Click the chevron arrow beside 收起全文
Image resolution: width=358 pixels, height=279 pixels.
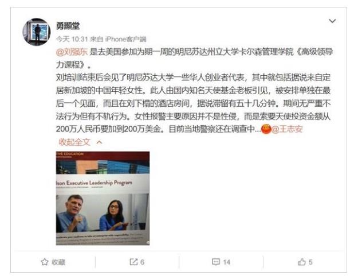pos(99,142)
